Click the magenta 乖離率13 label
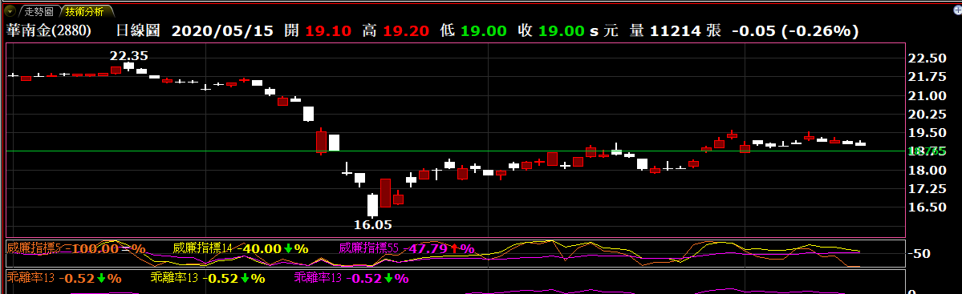Screen dimensions: 962x294 318,277
